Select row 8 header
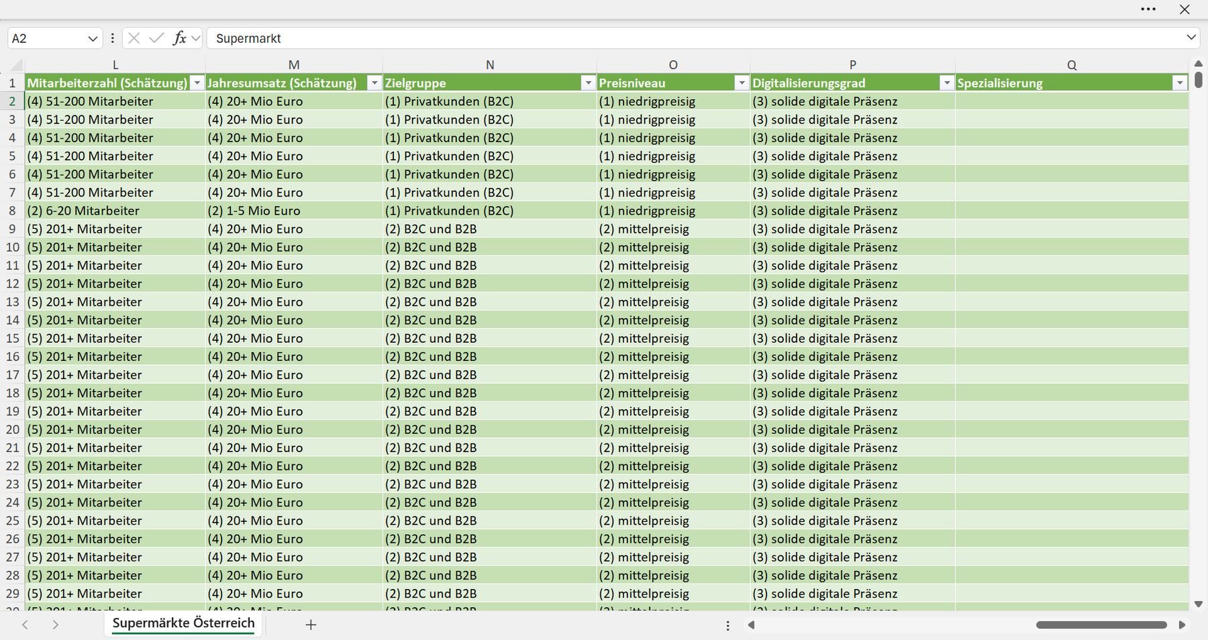The width and height of the screenshot is (1208, 640). [12, 211]
